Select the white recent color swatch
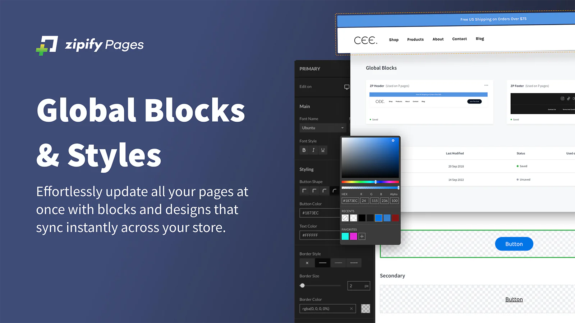Image resolution: width=575 pixels, height=323 pixels. [x=354, y=218]
